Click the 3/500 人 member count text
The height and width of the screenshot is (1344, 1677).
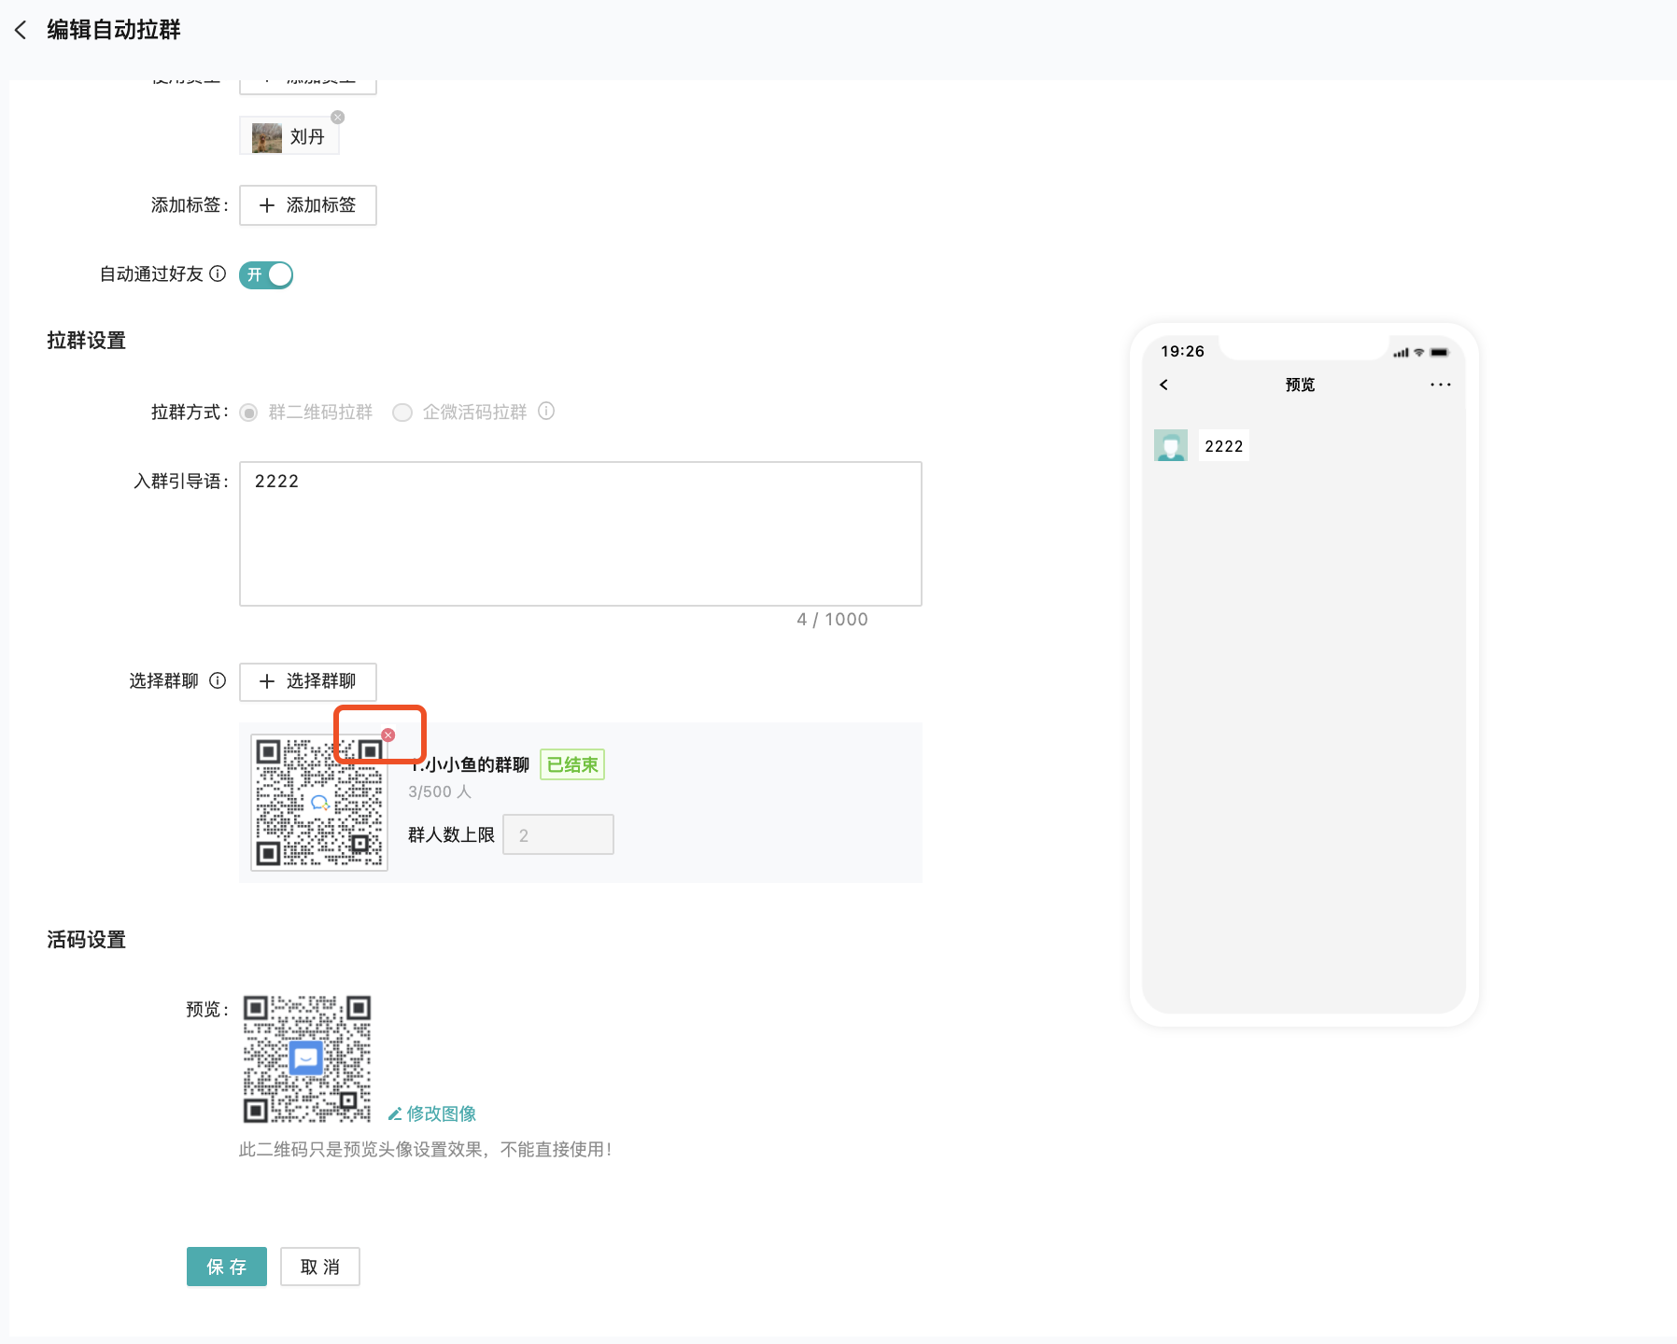click(x=440, y=791)
